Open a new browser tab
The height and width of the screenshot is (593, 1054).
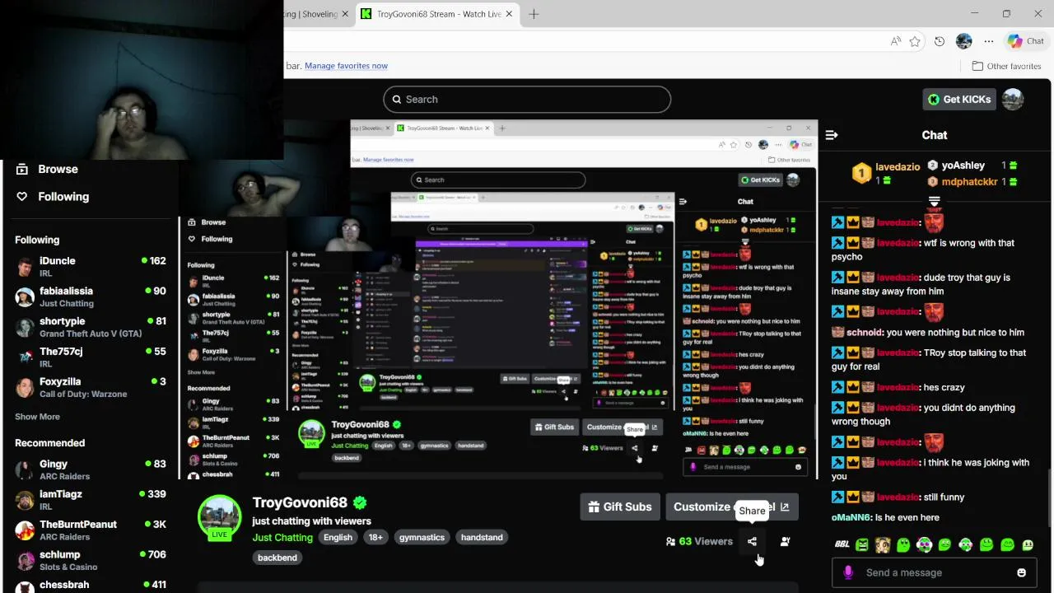tap(534, 14)
